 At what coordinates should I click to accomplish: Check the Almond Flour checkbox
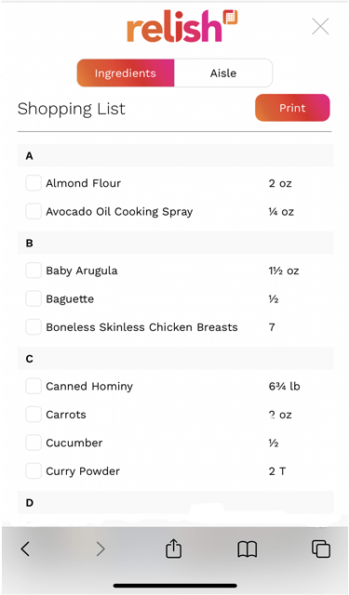tap(34, 183)
